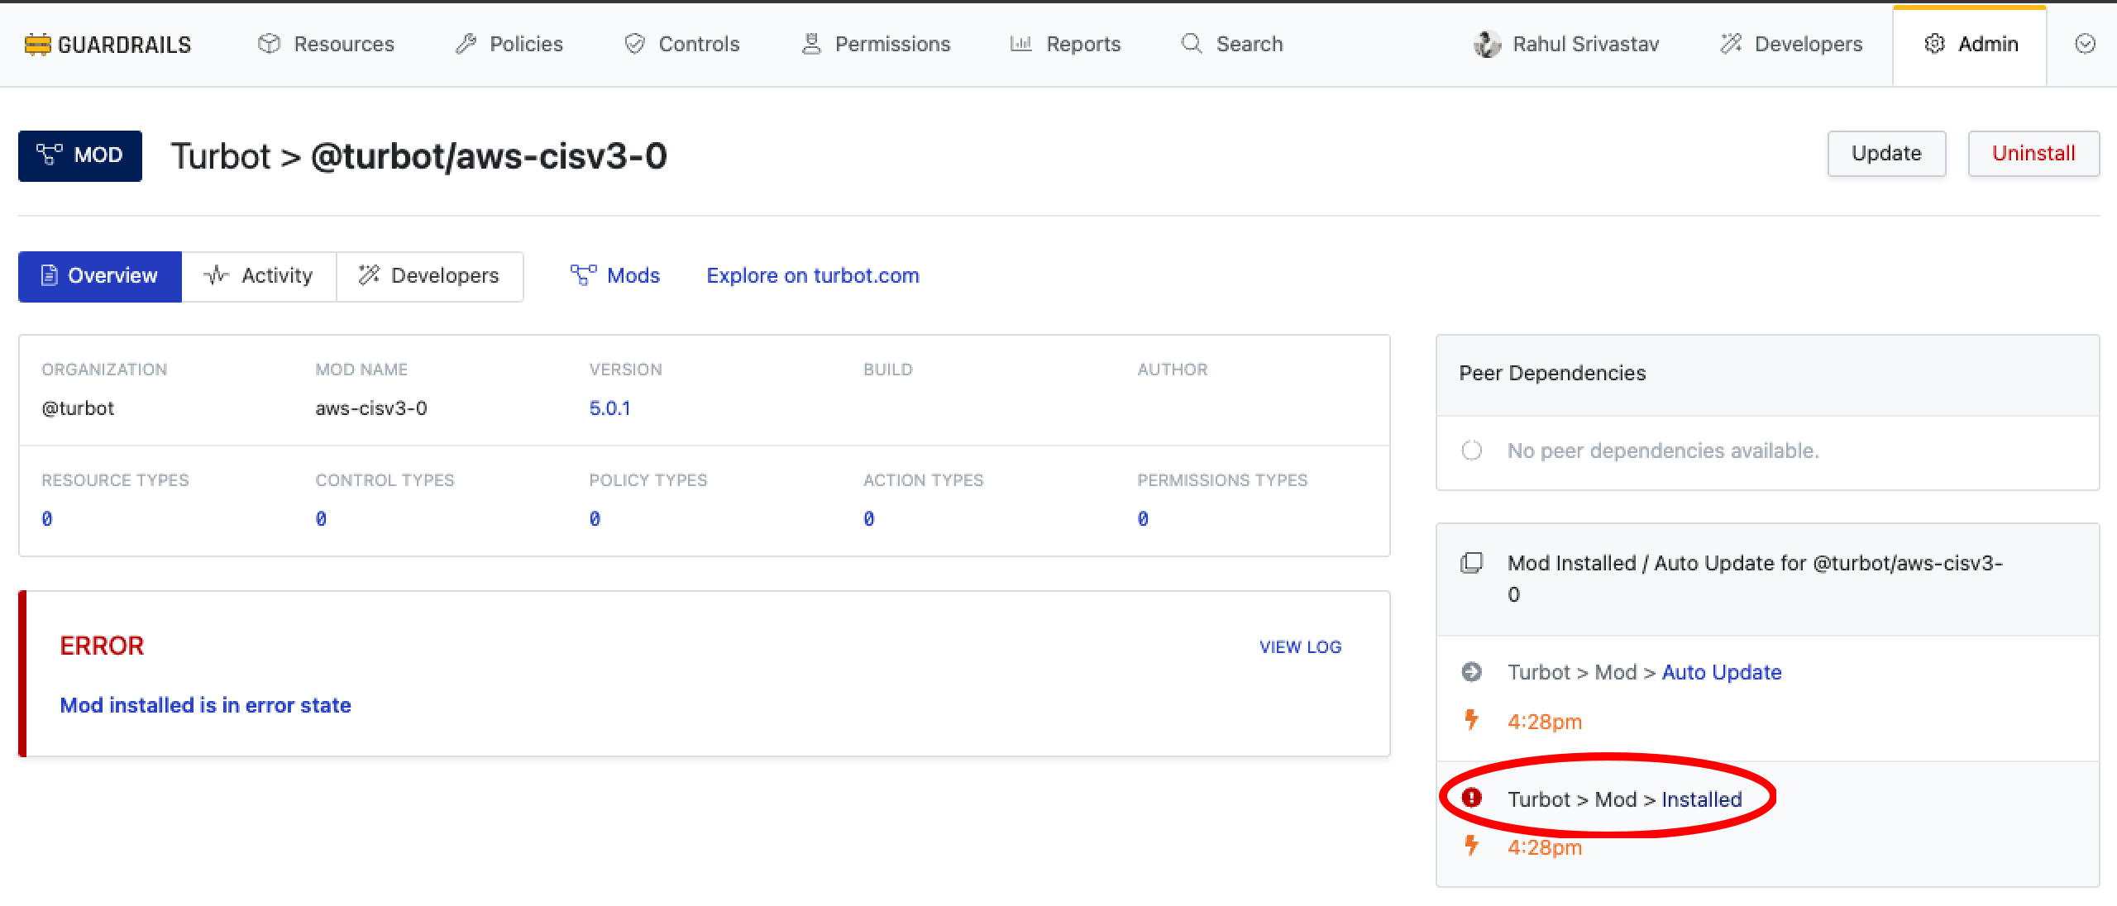Click Rahul Srivastav profile avatar
Image resolution: width=2117 pixels, height=906 pixels.
(x=1487, y=45)
